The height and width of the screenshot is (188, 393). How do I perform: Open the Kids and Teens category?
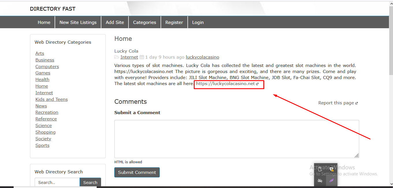(x=52, y=99)
